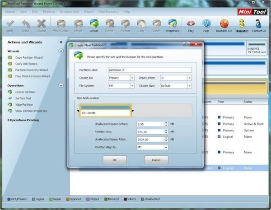271x210 pixels.
Task: Select the Move/Resize partition tool
Action: click(x=60, y=24)
